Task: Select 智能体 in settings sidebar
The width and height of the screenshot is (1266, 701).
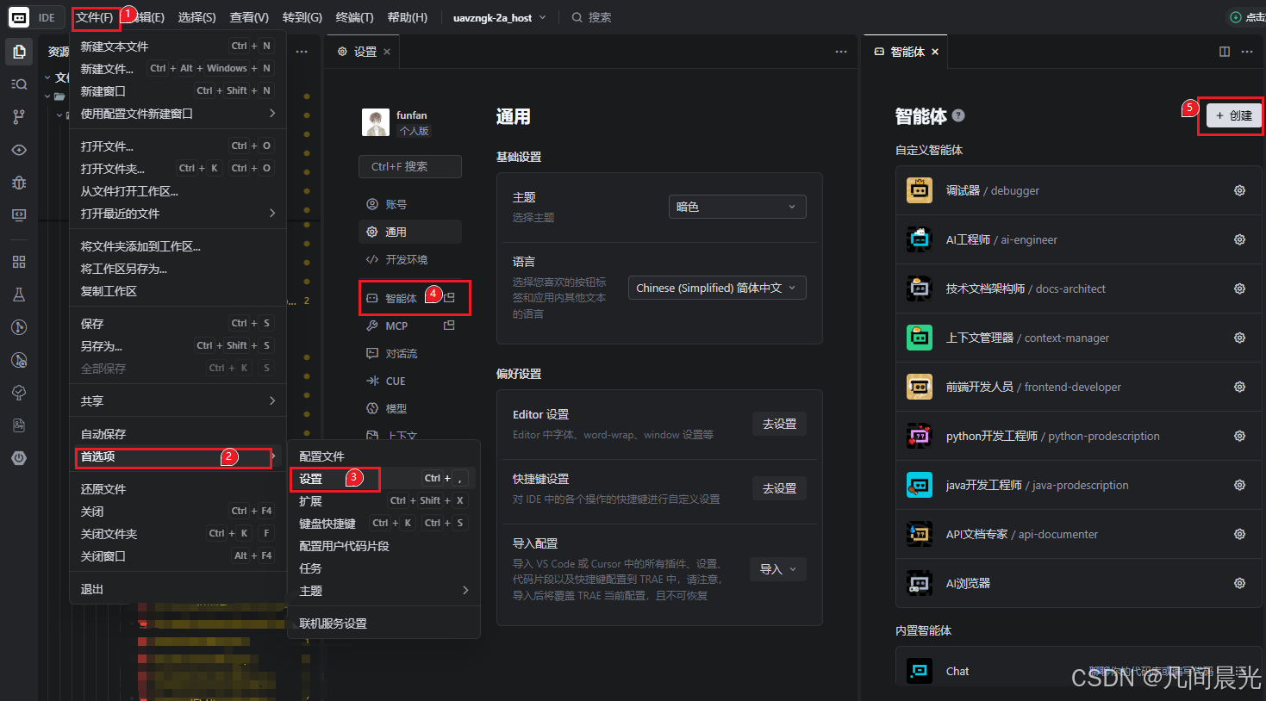Action: click(x=410, y=298)
